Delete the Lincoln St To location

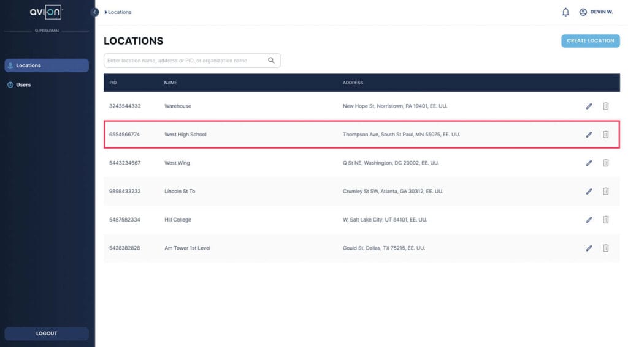tap(605, 191)
